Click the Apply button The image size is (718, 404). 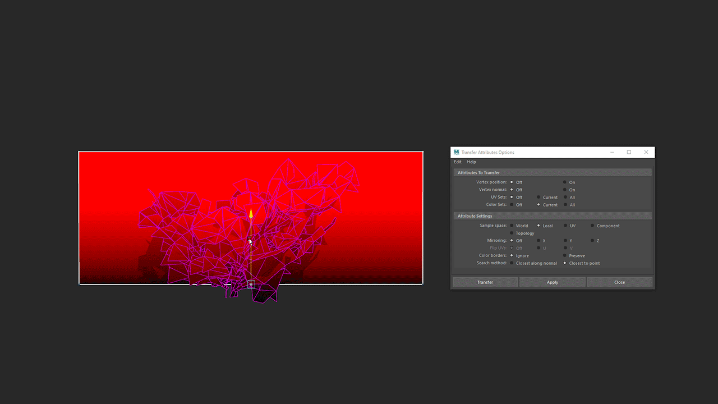(x=552, y=282)
